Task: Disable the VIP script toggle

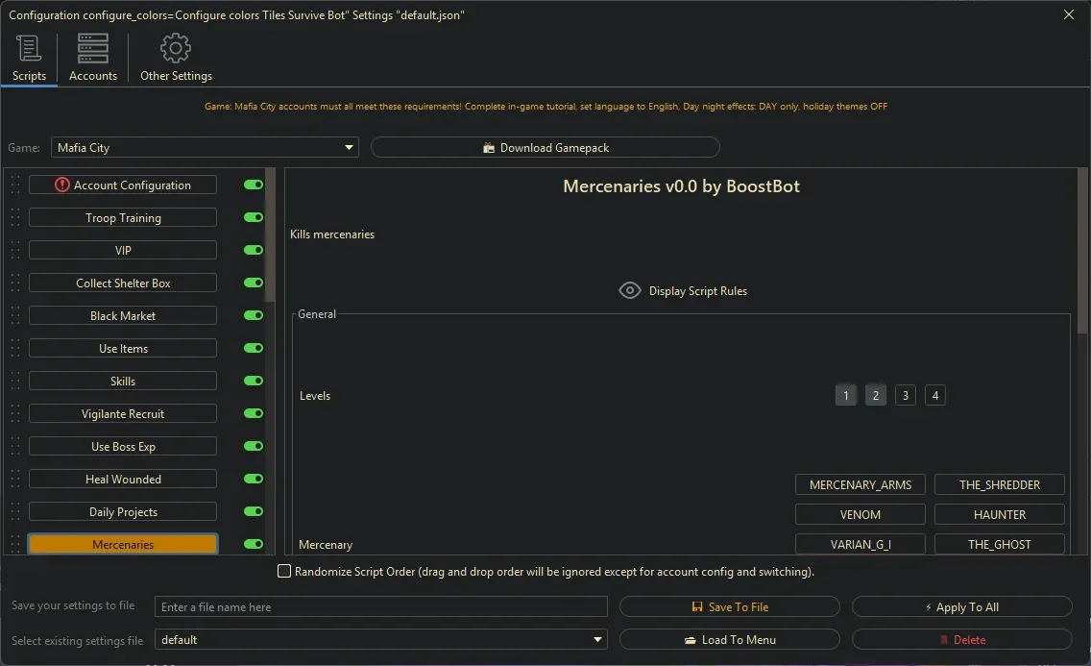Action: [254, 250]
